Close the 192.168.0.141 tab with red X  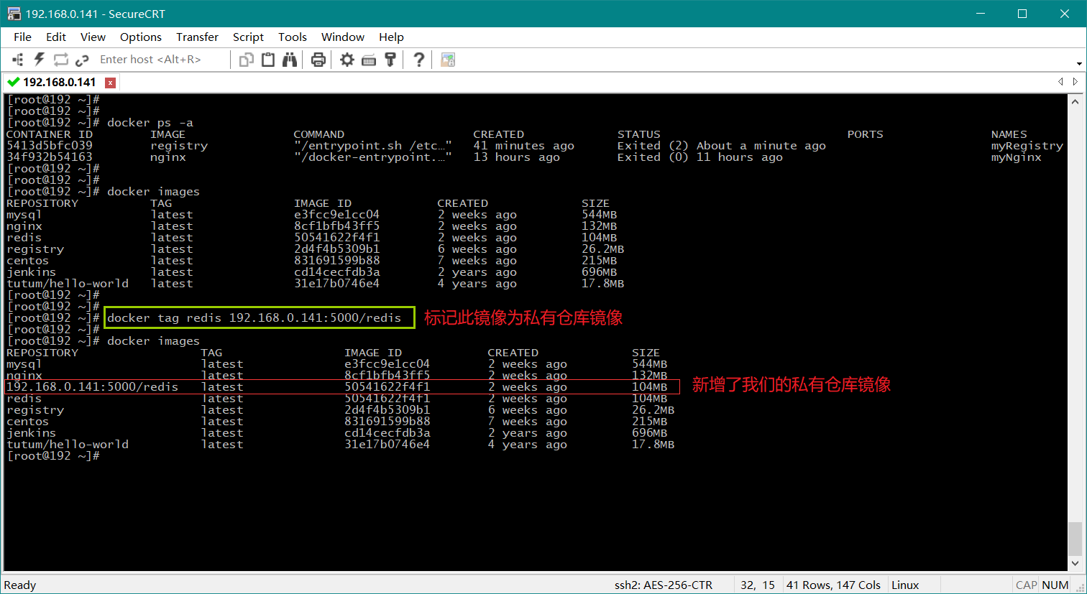(x=110, y=83)
